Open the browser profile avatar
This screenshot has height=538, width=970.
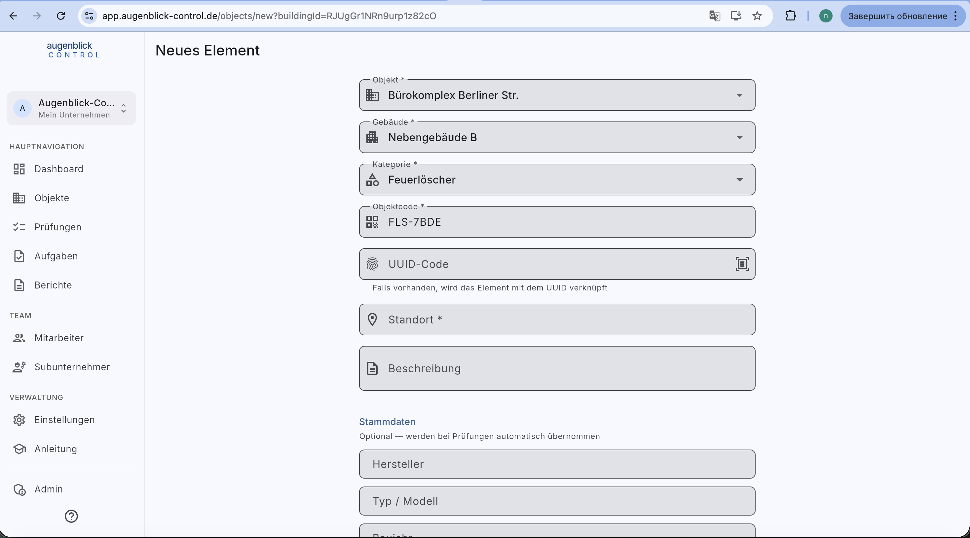click(825, 16)
